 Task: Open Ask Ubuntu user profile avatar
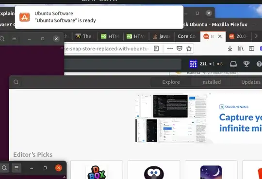coord(193,64)
